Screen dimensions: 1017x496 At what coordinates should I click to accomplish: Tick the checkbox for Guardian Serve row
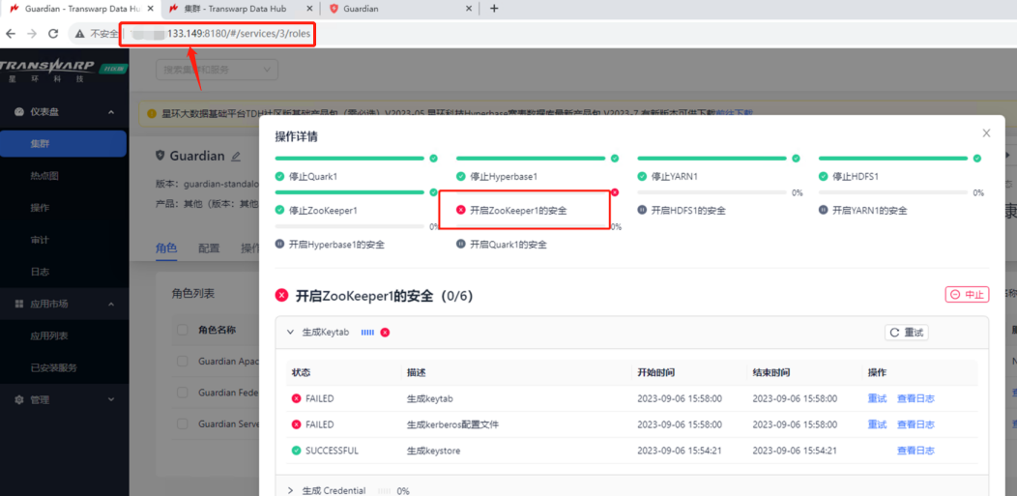(x=183, y=423)
